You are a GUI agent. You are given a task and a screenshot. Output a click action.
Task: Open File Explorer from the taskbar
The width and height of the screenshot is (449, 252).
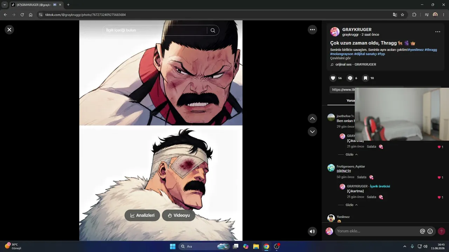[256, 246]
